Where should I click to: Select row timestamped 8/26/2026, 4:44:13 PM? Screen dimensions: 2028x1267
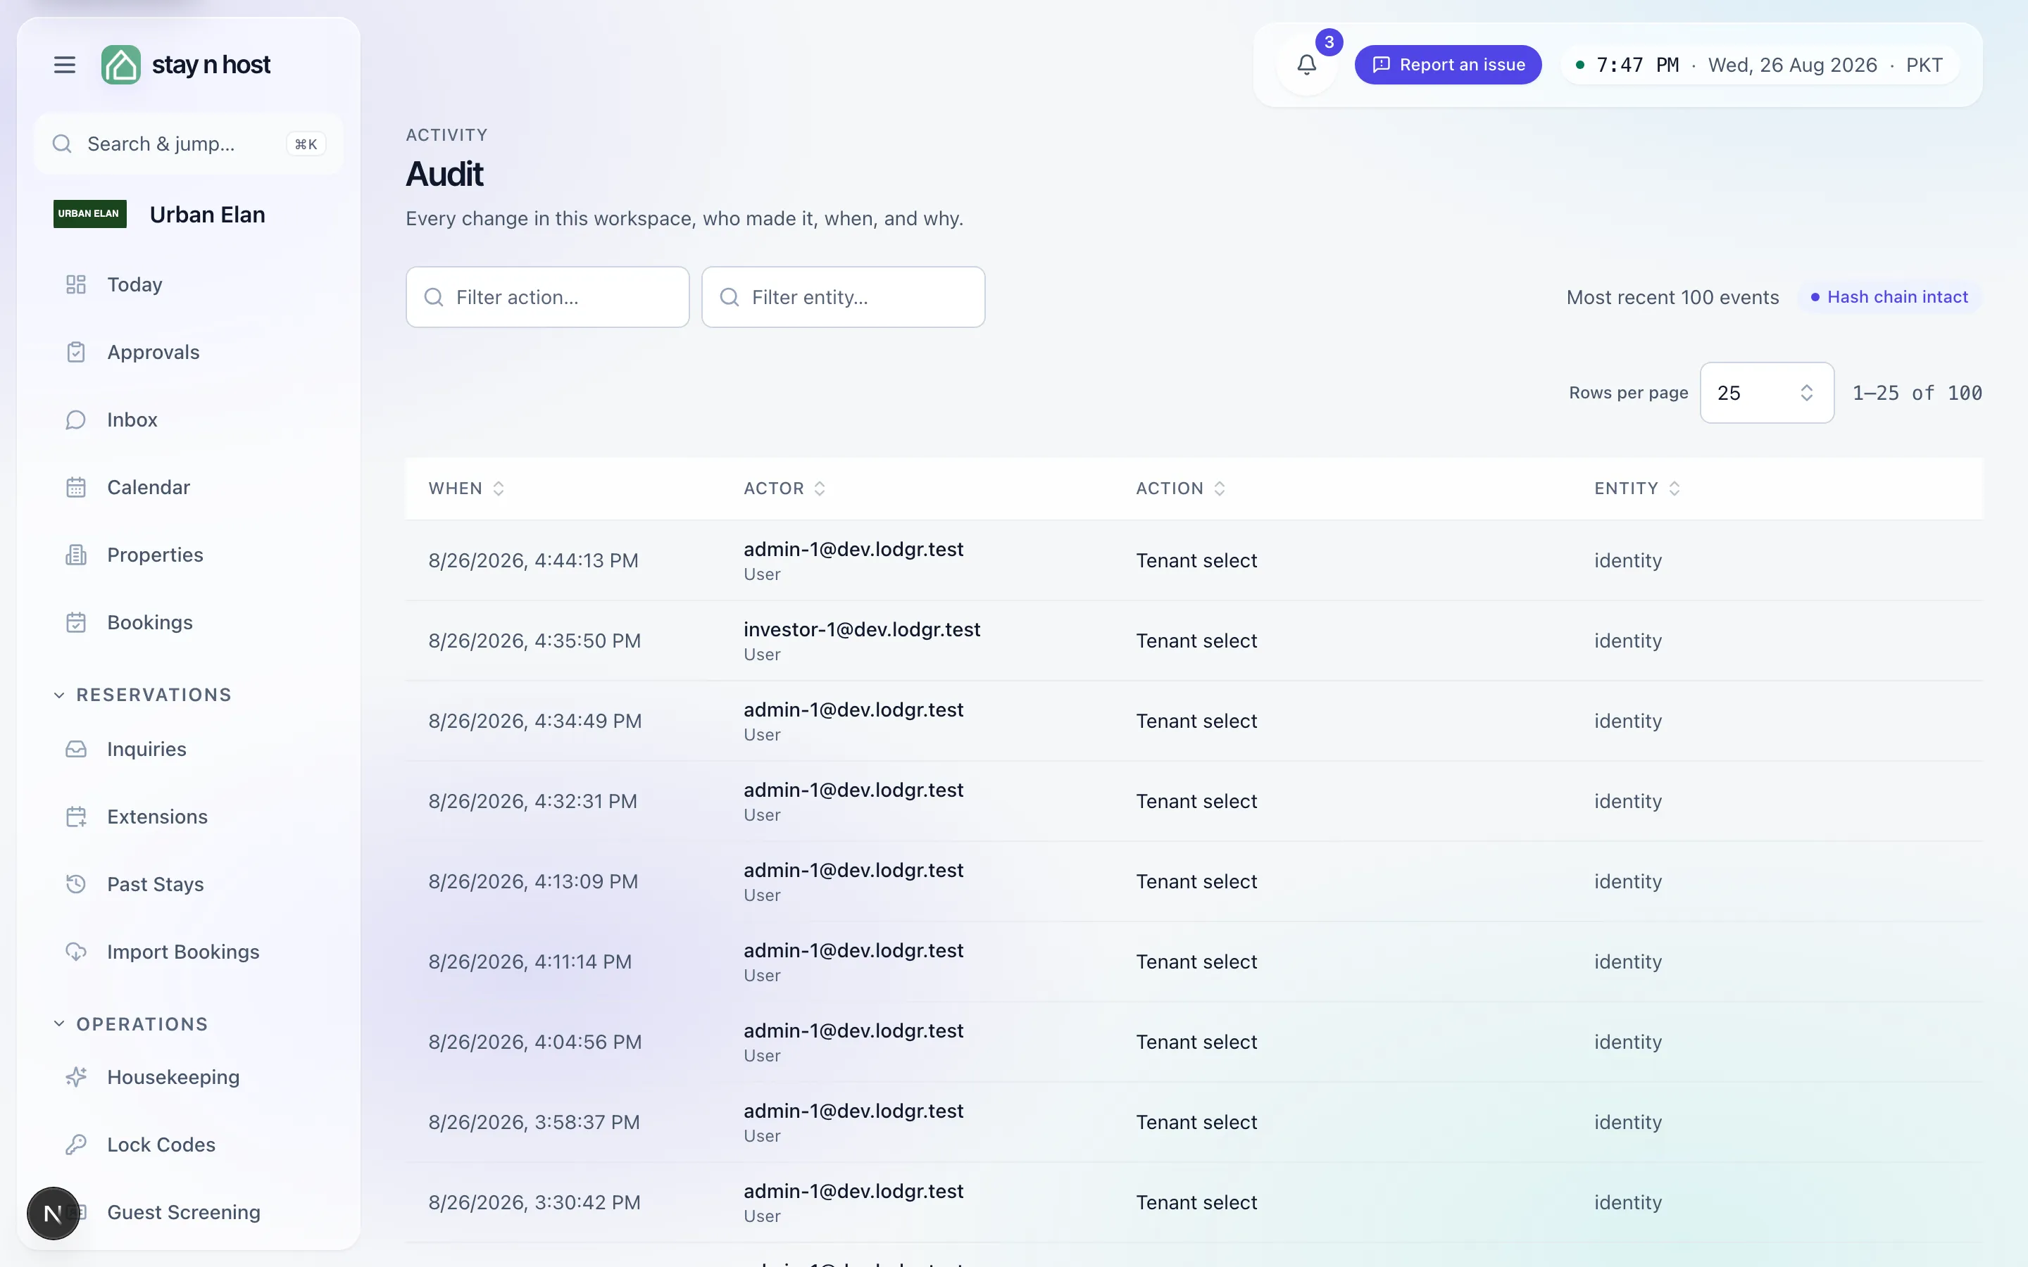tap(1194, 560)
